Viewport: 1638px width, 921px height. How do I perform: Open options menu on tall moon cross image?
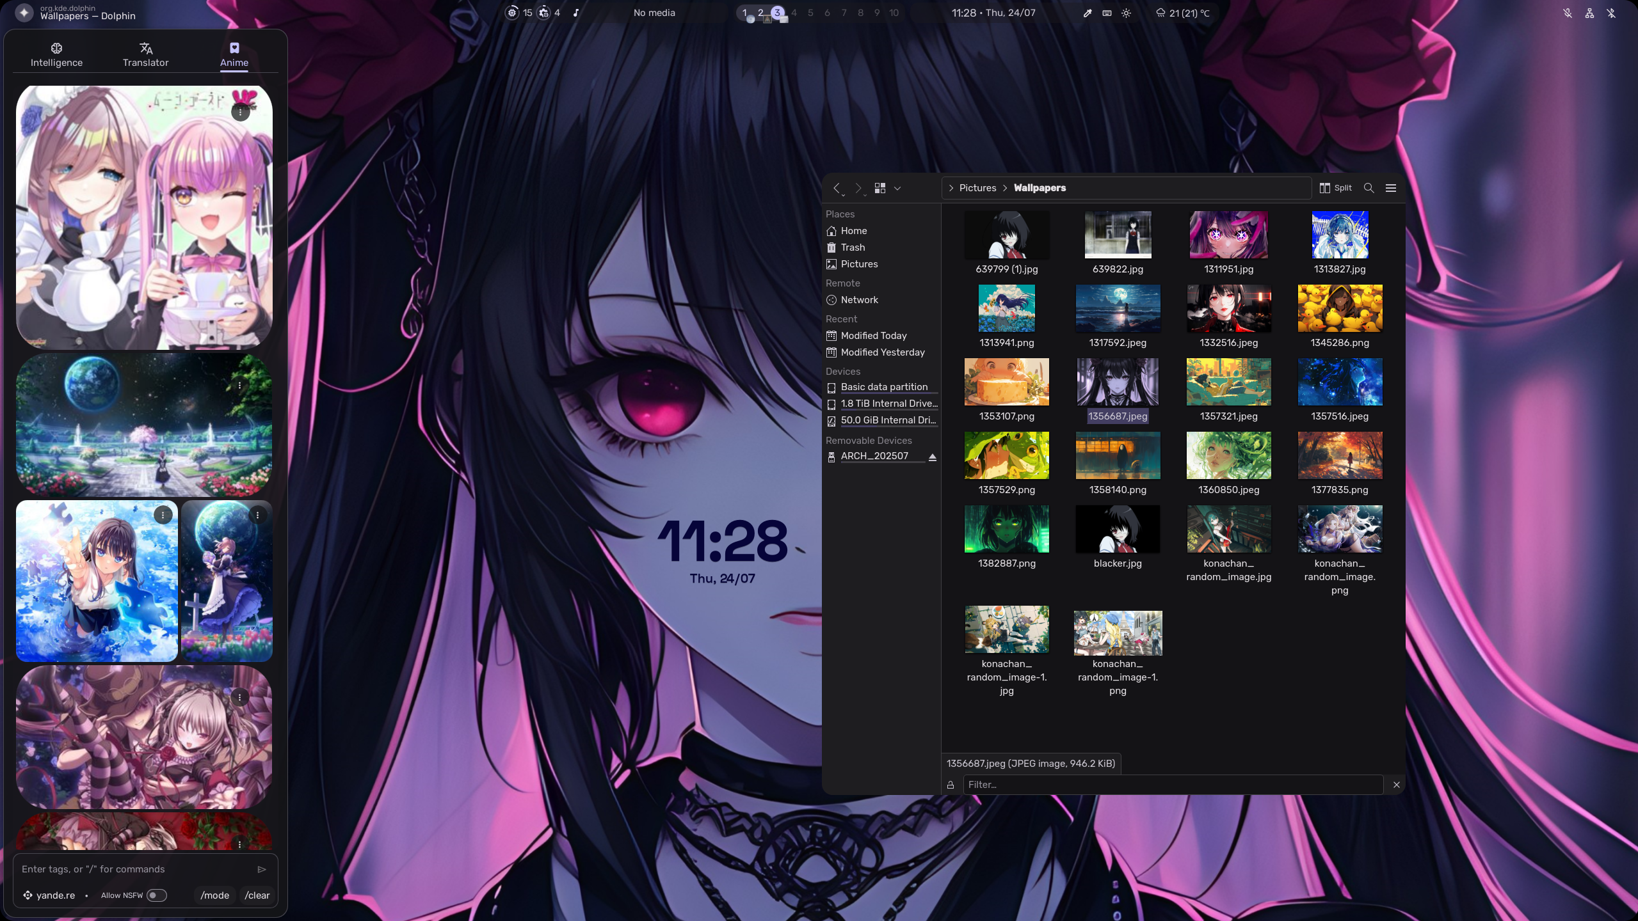257,515
